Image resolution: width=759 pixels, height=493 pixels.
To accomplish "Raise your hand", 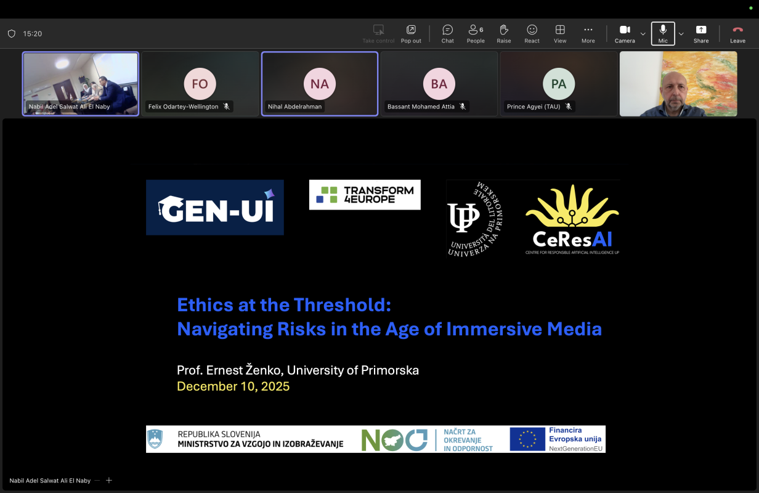I will pyautogui.click(x=503, y=33).
